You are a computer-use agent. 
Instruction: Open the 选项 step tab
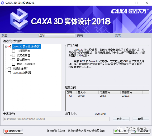[x=57, y=35]
